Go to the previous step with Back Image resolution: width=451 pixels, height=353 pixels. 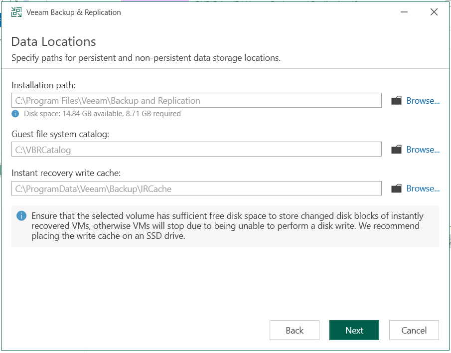(x=295, y=331)
